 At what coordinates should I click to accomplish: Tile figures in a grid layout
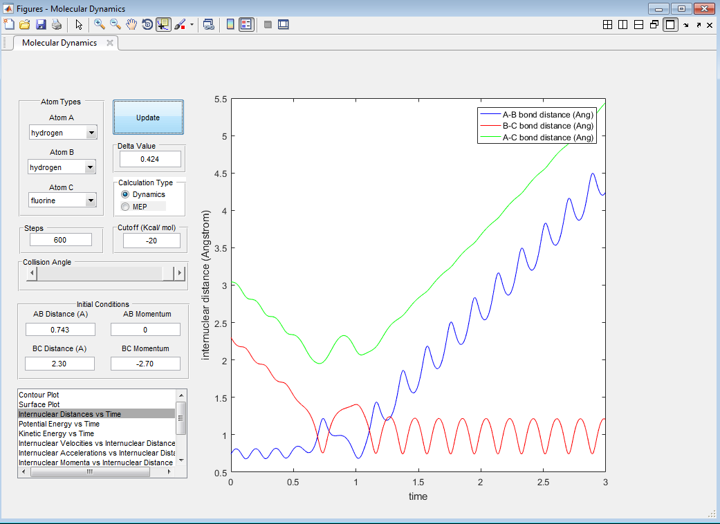pos(607,25)
